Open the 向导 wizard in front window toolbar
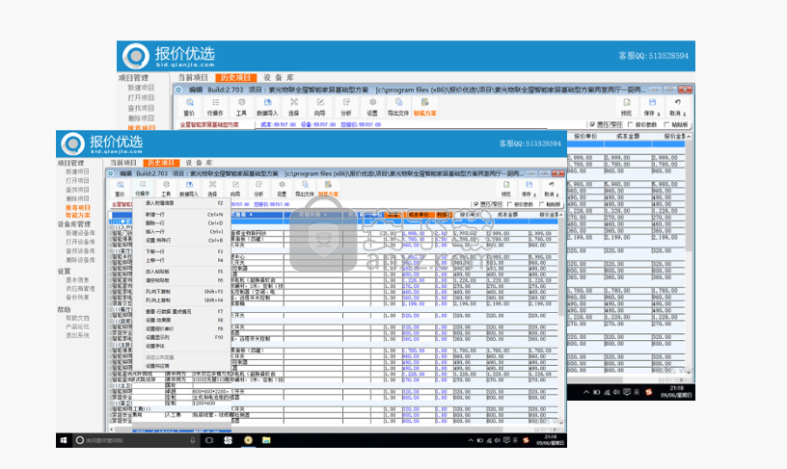This screenshot has height=469, width=787. [235, 189]
